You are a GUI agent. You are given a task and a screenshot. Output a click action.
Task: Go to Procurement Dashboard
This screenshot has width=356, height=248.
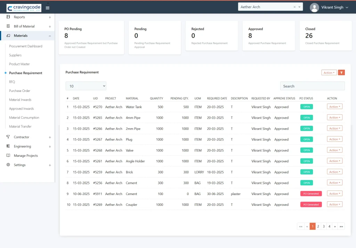coord(25,46)
